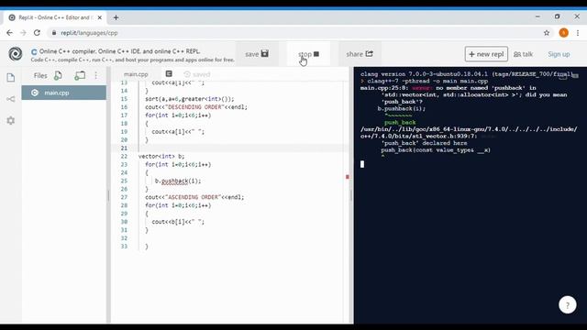Click Sign up link
The image size is (587, 330).
(559, 54)
